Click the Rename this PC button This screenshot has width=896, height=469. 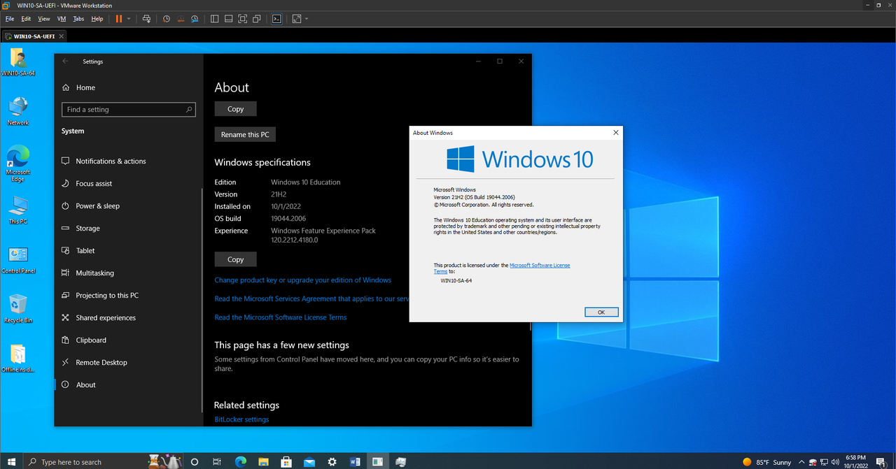(x=245, y=135)
